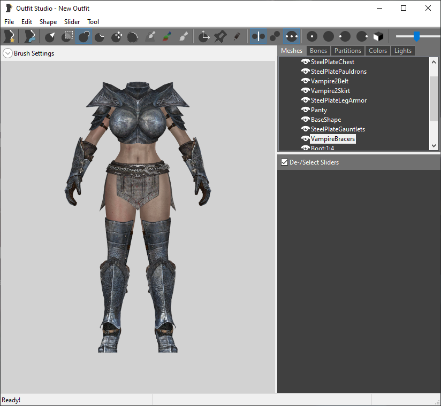Image resolution: width=441 pixels, height=406 pixels.
Task: Click the armored character model in viewport
Action: point(138,217)
